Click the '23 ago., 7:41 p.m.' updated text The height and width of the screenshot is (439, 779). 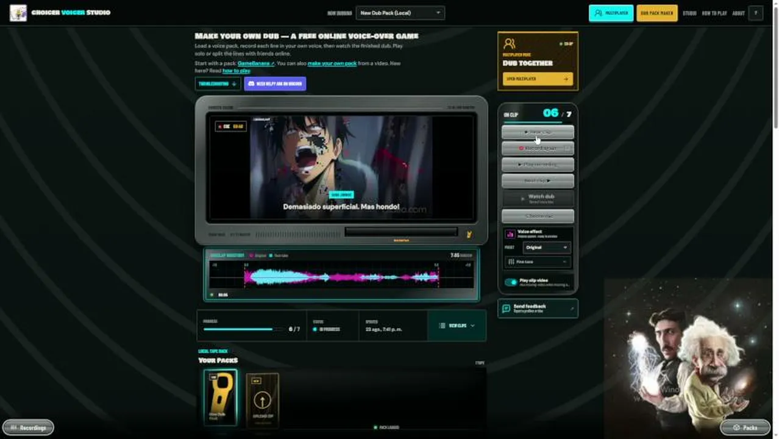[383, 329]
